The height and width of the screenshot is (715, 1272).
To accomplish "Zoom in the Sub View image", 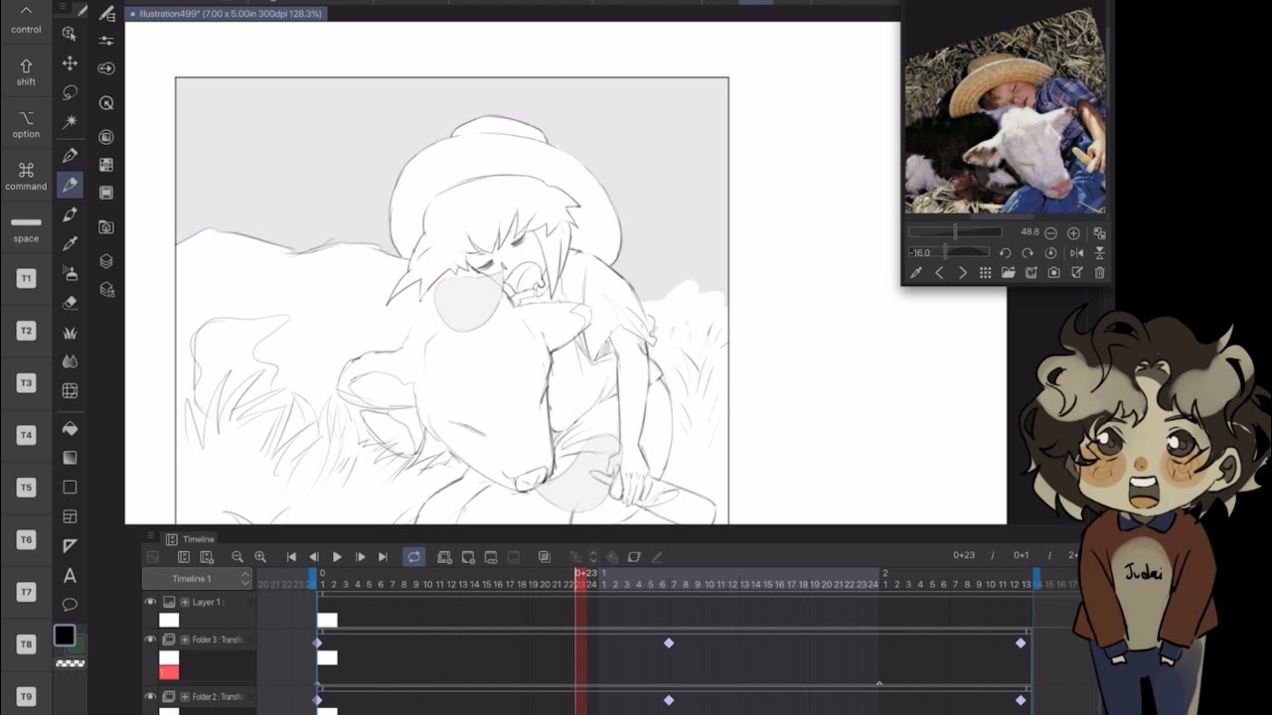I will click(x=1073, y=233).
